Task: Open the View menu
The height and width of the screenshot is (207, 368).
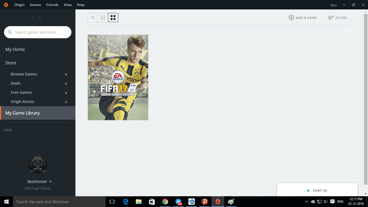Action: click(68, 5)
